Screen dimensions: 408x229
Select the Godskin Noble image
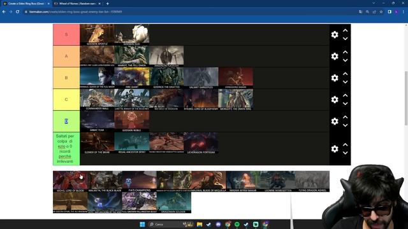pyautogui.click(x=132, y=121)
